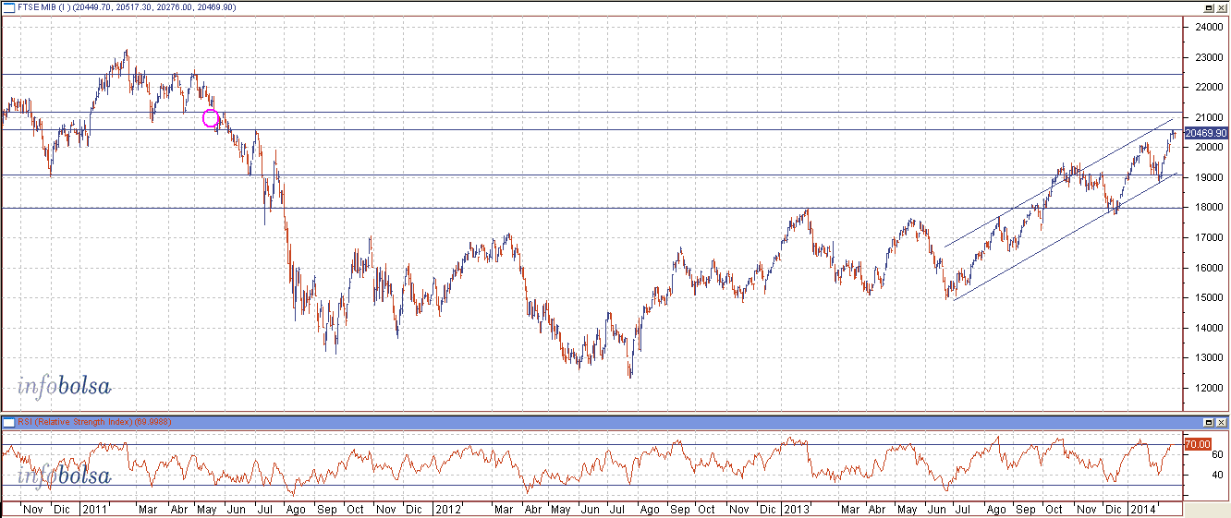Viewport: 1231px width, 518px height.
Task: Select the FTSE MIB title in chart header
Action: [37, 6]
